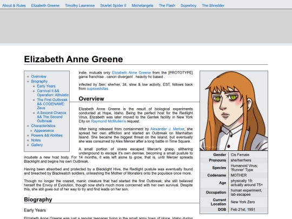Follow the Elizabeth Anne Greene intro link
This screenshot has width=292, height=219.
(131, 72)
